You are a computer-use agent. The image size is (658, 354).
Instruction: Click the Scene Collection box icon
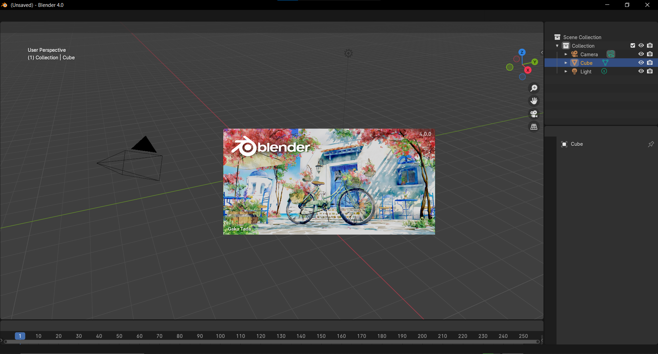coord(557,37)
